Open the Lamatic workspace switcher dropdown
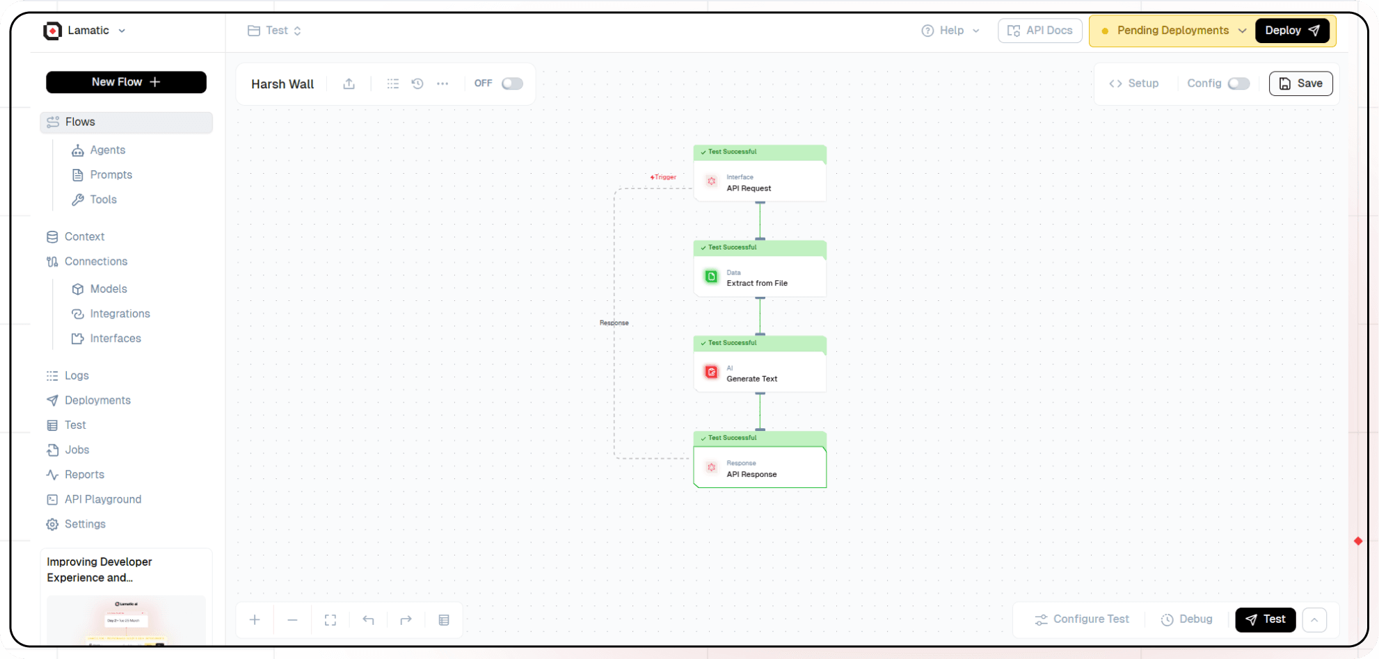Screen dimensions: 1379x659 point(122,31)
